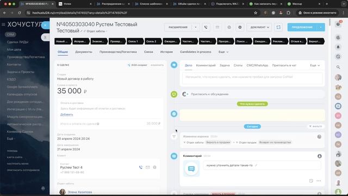Click the blue activity icon beside Дело input
Image resolution: width=348 pixels, height=196 pixels.
(x=174, y=65)
